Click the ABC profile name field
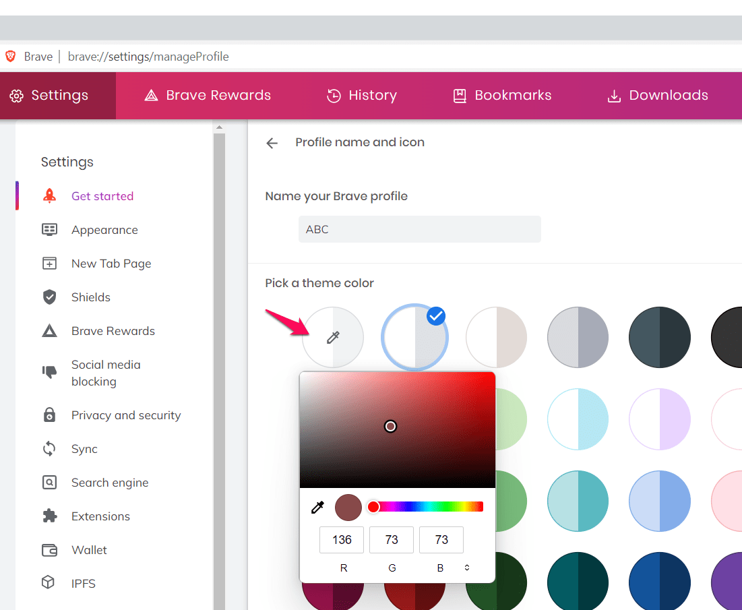Screen dimensions: 742x610 419,229
